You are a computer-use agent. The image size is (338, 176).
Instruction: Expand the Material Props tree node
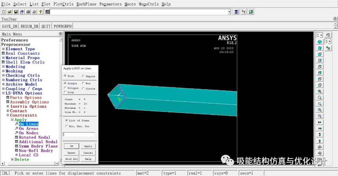[3, 58]
